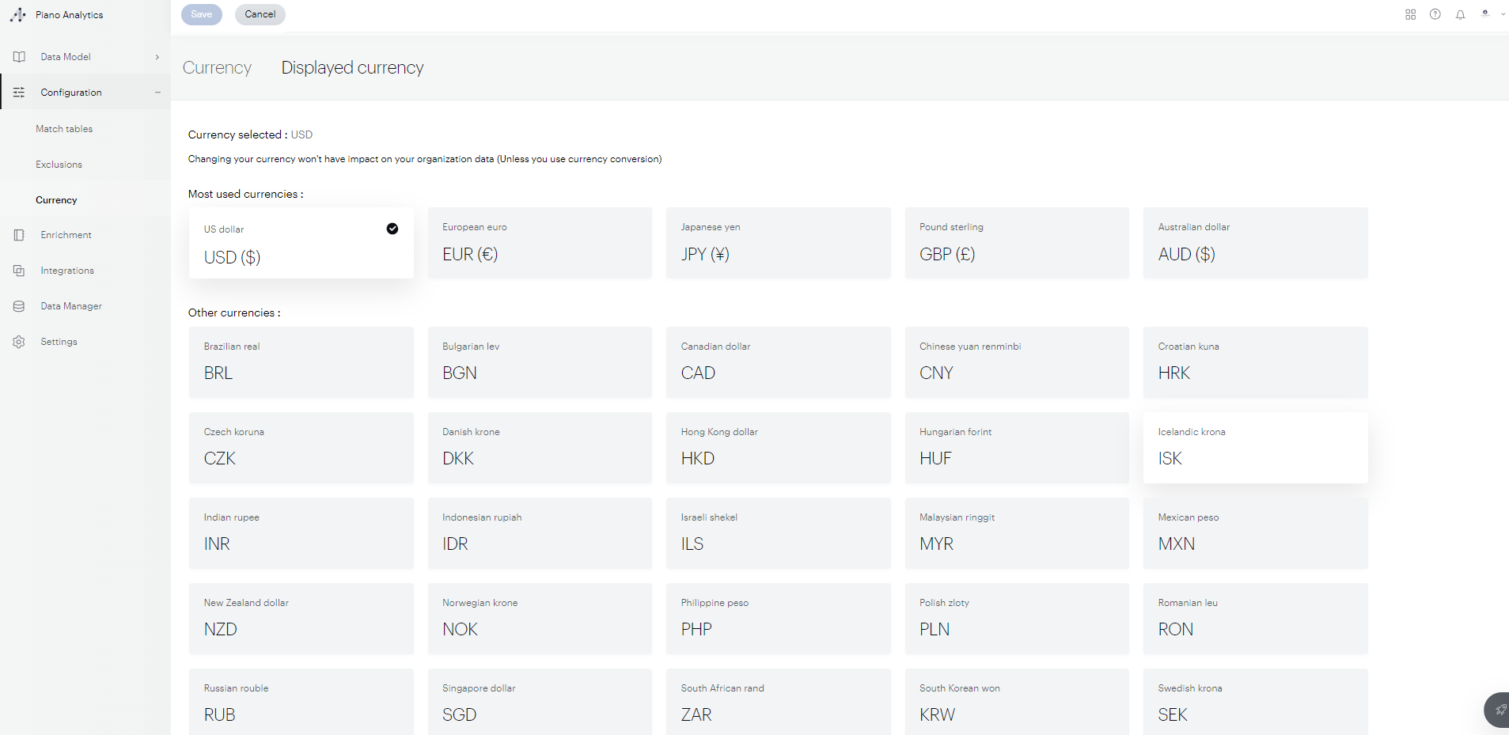The width and height of the screenshot is (1509, 735).
Task: Click the Cancel button
Action: (x=260, y=14)
